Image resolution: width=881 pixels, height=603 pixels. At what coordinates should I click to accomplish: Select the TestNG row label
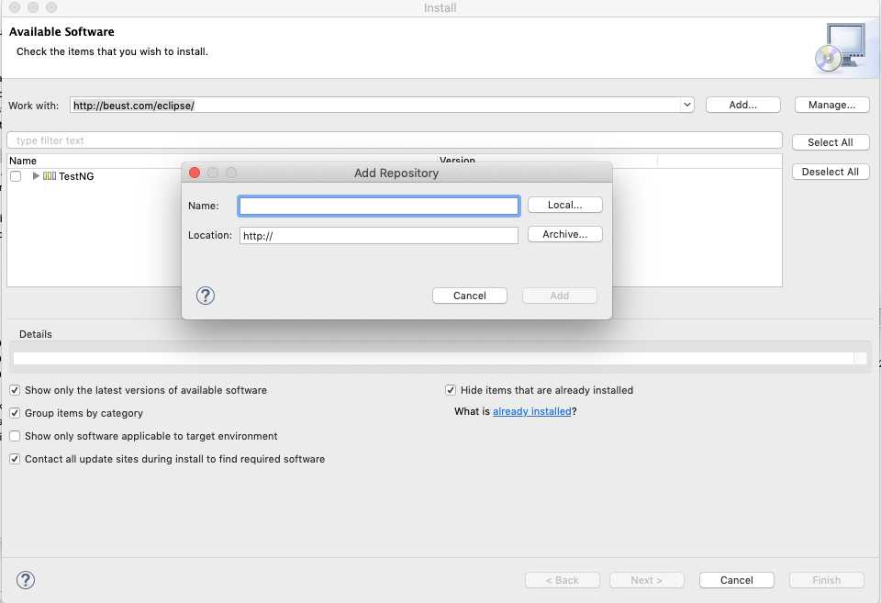76,176
